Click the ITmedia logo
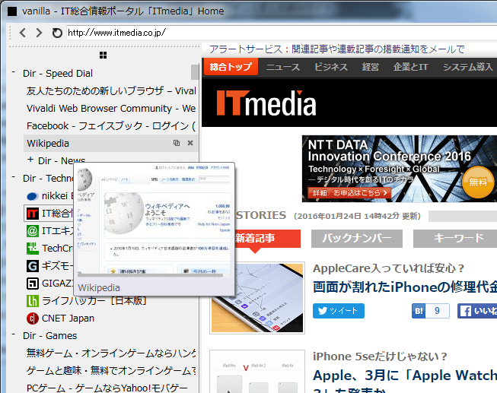 point(266,103)
